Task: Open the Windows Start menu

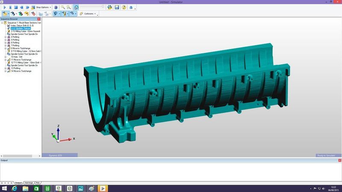Action: (x=4, y=188)
